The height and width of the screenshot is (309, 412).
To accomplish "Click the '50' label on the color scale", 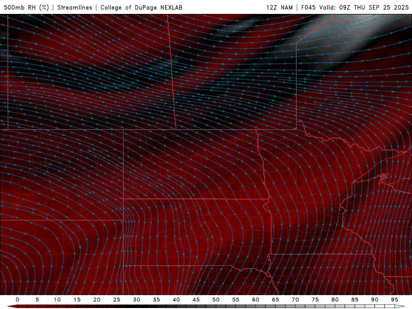I will tap(216, 300).
